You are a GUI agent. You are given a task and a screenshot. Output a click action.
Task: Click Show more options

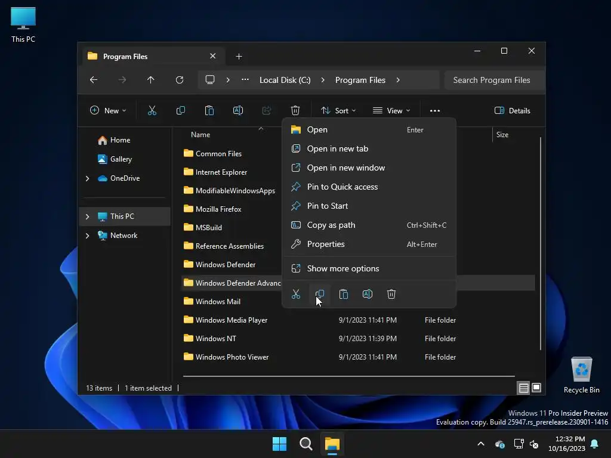[369, 268]
